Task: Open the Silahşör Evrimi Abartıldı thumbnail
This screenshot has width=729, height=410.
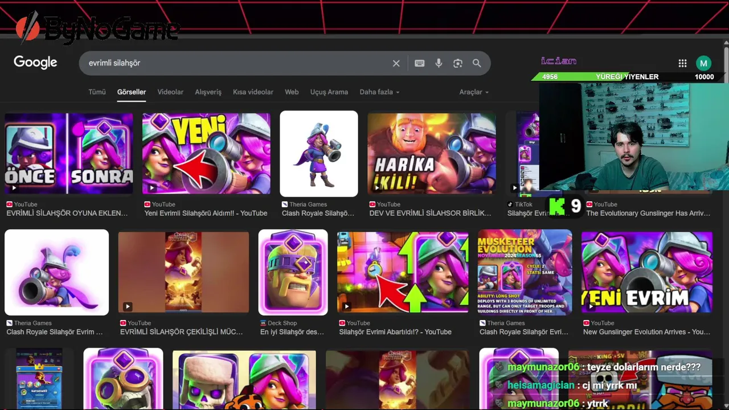Action: pos(403,272)
